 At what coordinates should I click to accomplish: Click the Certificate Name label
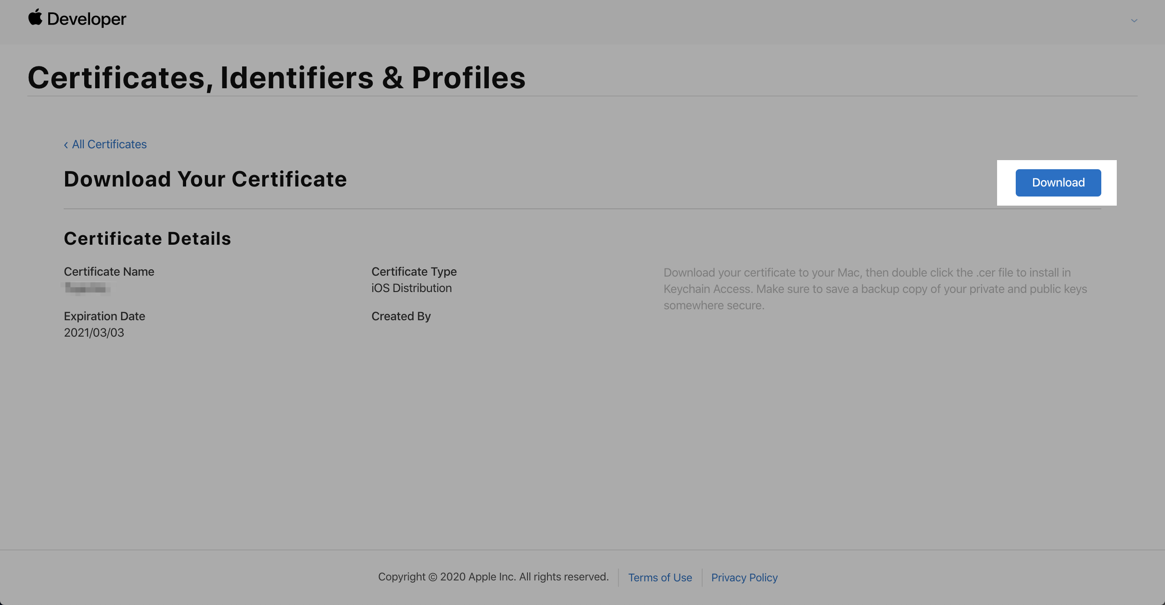(x=109, y=272)
